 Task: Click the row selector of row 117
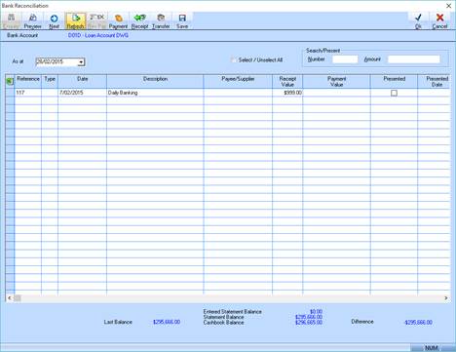click(10, 93)
